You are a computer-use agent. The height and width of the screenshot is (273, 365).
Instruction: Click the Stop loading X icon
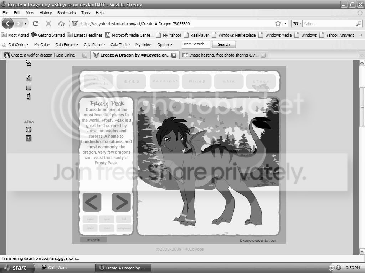48,23
